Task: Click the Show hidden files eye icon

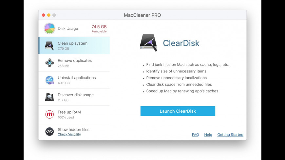Action: point(49,131)
